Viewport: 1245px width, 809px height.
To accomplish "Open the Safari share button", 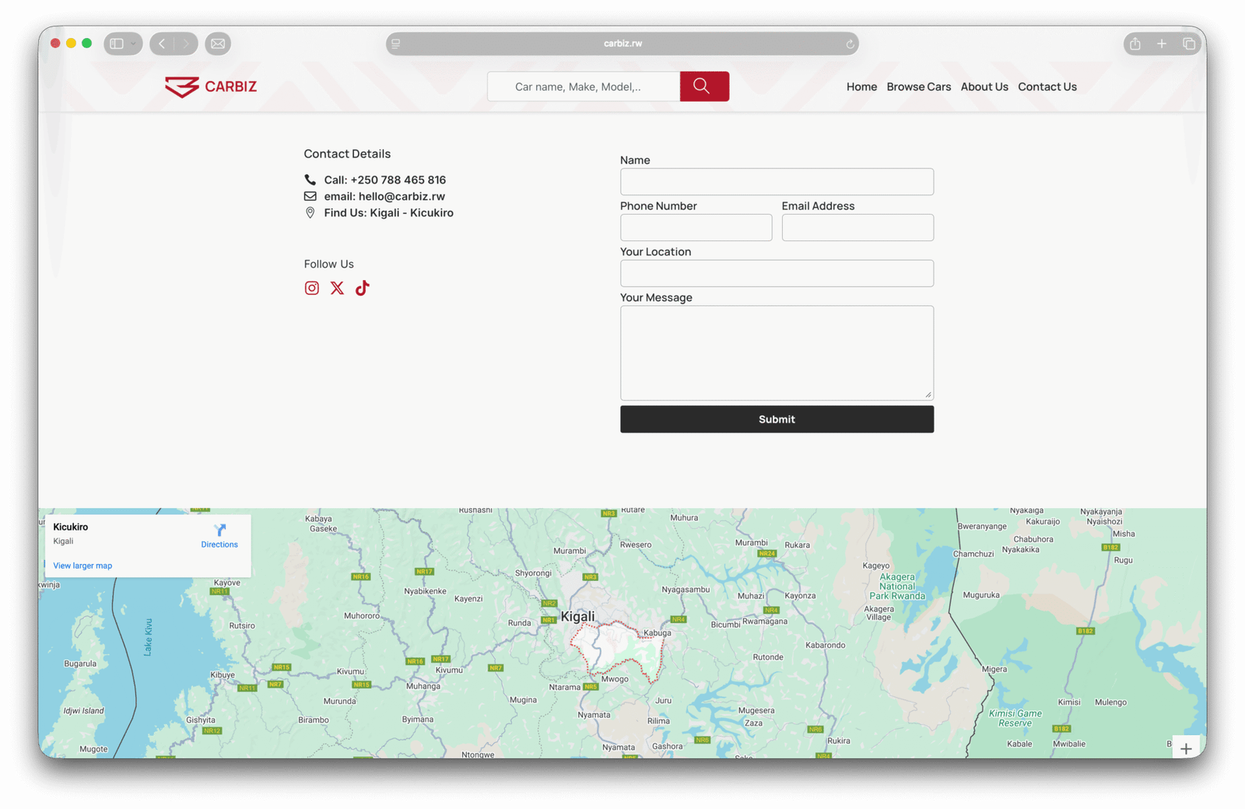I will (1135, 44).
